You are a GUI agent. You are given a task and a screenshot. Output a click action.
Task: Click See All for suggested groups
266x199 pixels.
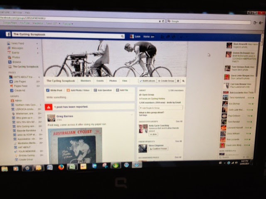(x=179, y=121)
